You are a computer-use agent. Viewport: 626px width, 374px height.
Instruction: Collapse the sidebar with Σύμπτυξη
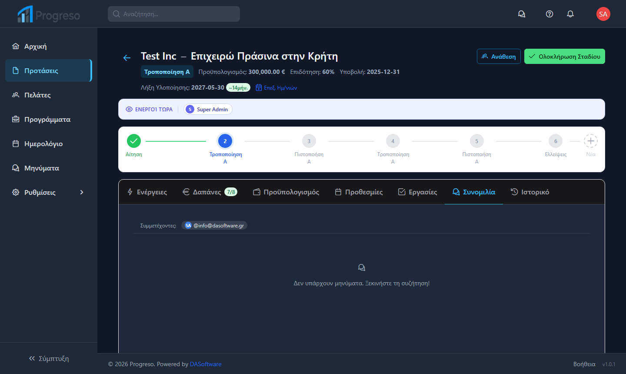coord(49,358)
